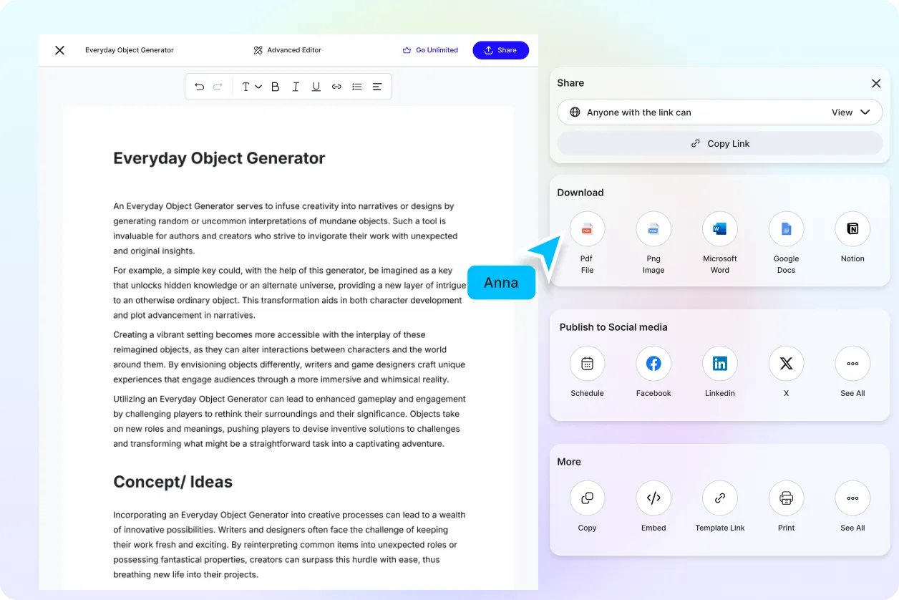This screenshot has height=600, width=899.
Task: Open the text style dropdown in the toolbar
Action: (249, 86)
